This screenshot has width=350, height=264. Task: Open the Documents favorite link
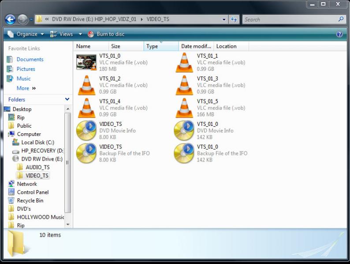tap(30, 59)
